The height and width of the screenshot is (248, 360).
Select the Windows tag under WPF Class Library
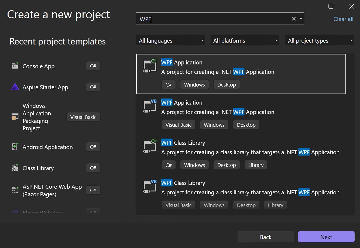click(x=194, y=165)
